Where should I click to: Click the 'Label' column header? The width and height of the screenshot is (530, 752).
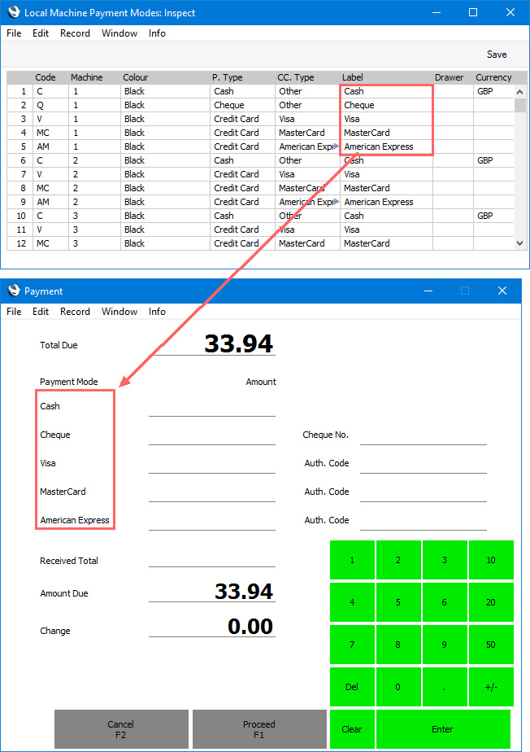pyautogui.click(x=353, y=77)
